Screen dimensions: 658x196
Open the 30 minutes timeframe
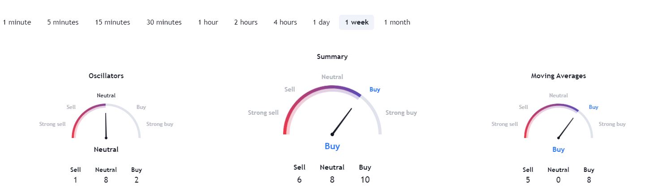click(164, 22)
